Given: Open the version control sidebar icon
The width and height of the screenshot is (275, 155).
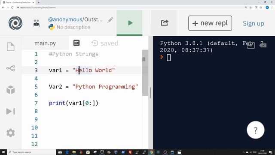Looking at the screenshot, I should pos(10,68).
